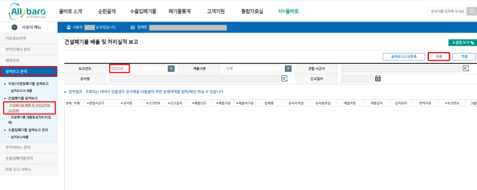Open 건설폐기물 배출 및 처리실적보고(업체) link
Screen dimensions: 477x190
tap(29, 108)
